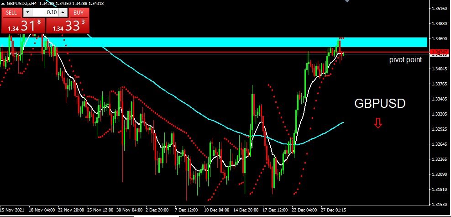Click the 1.31530 price scale label

coord(439,204)
